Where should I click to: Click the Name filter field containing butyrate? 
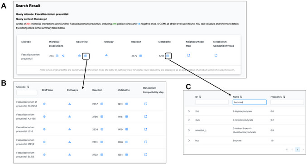pos(249,102)
